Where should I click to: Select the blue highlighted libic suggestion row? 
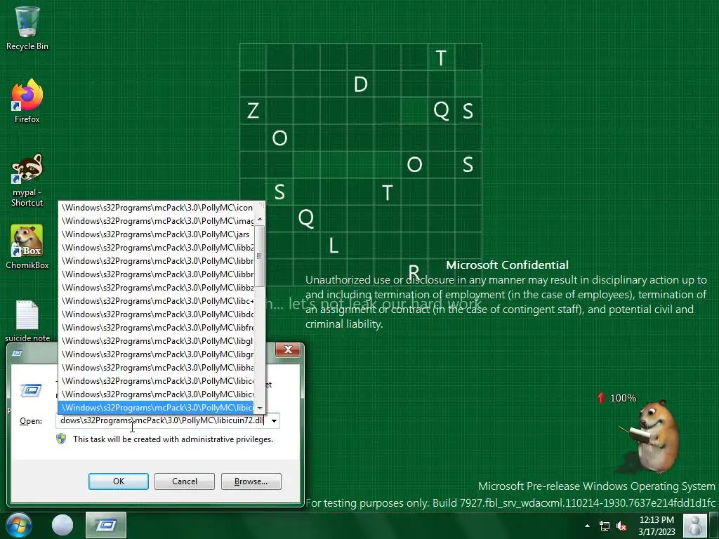point(157,408)
